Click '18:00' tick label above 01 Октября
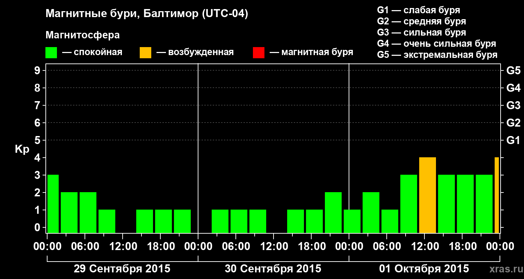Viewport: 524px width, 279px height. (462, 247)
